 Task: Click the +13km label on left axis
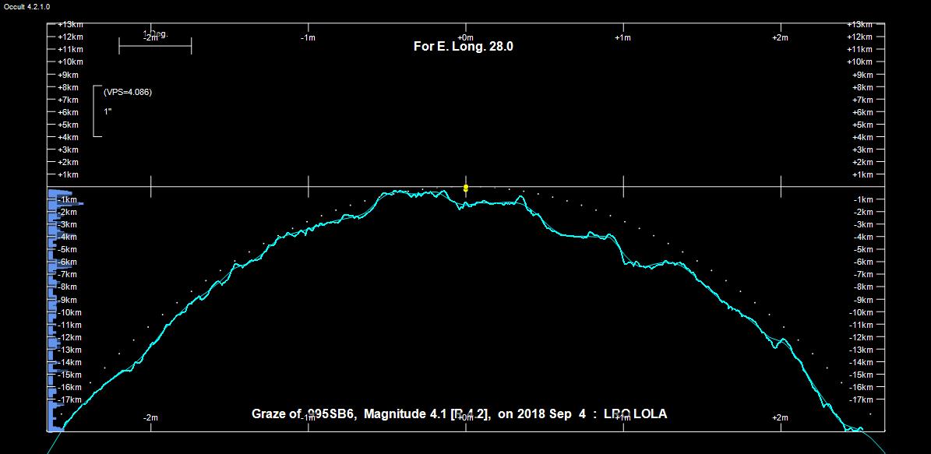click(x=70, y=24)
